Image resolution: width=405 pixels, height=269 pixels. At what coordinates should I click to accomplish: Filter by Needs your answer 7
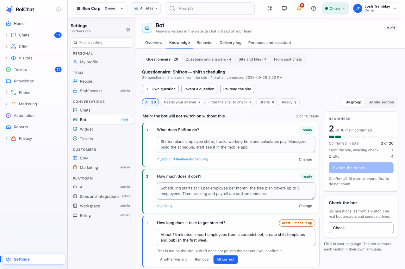click(182, 102)
